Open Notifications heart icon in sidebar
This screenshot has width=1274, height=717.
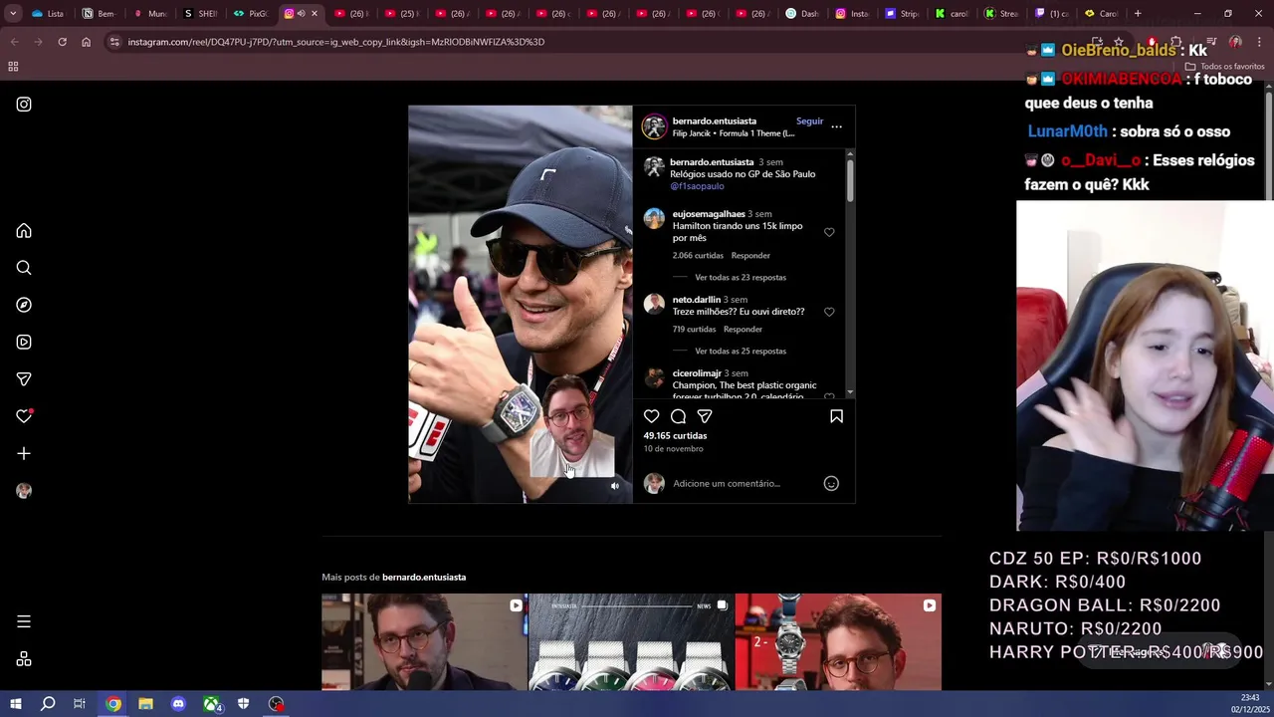click(24, 416)
